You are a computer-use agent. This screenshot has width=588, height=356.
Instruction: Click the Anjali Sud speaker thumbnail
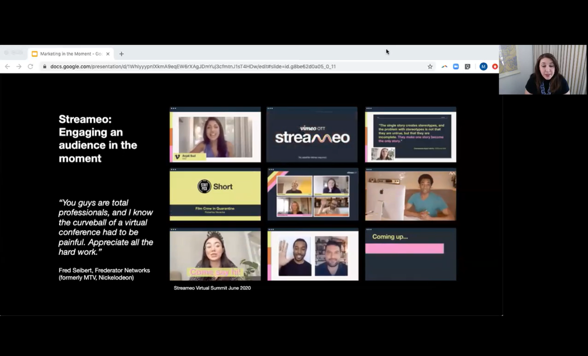215,134
